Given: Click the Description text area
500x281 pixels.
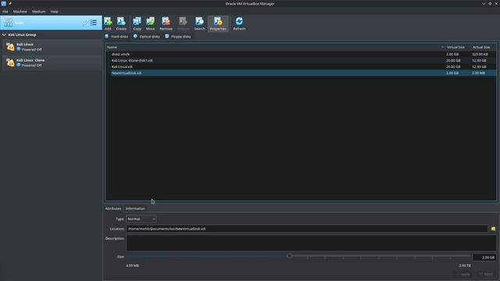Looking at the screenshot, I should [x=311, y=243].
